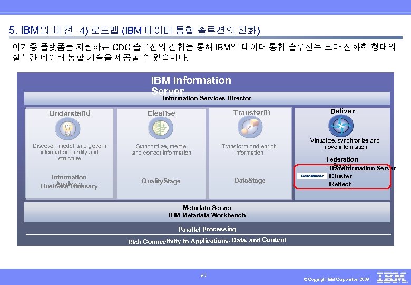Viewport: 411px width, 285px height.
Task: Click 'Discover, model, and govern' description
Action: coord(70,152)
